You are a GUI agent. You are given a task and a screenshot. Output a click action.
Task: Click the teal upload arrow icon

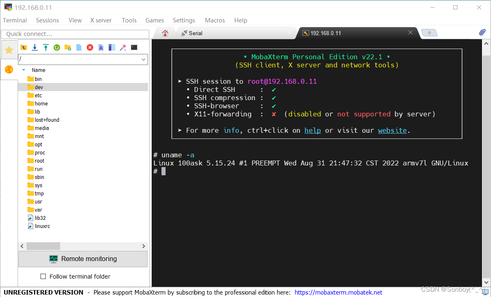pos(46,47)
